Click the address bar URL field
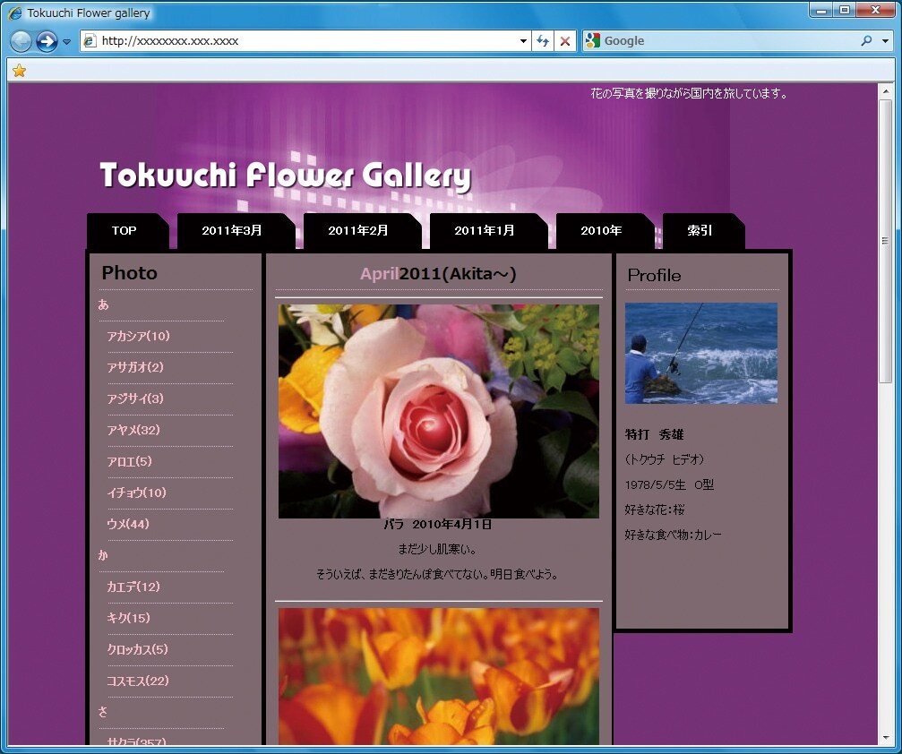 tap(305, 41)
